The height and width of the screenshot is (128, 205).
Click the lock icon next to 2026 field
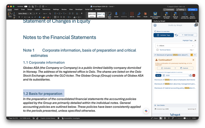pyautogui.click(x=191, y=75)
